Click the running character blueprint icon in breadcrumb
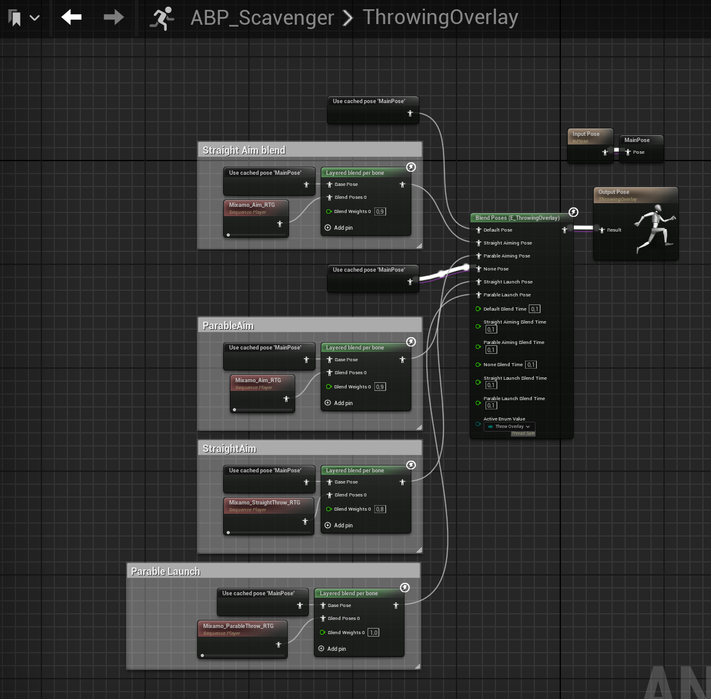The image size is (711, 699). 162,17
